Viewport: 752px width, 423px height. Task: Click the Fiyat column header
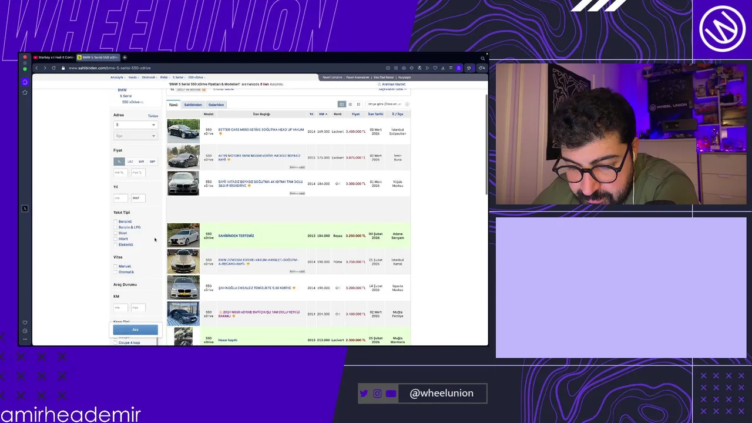[x=355, y=114]
